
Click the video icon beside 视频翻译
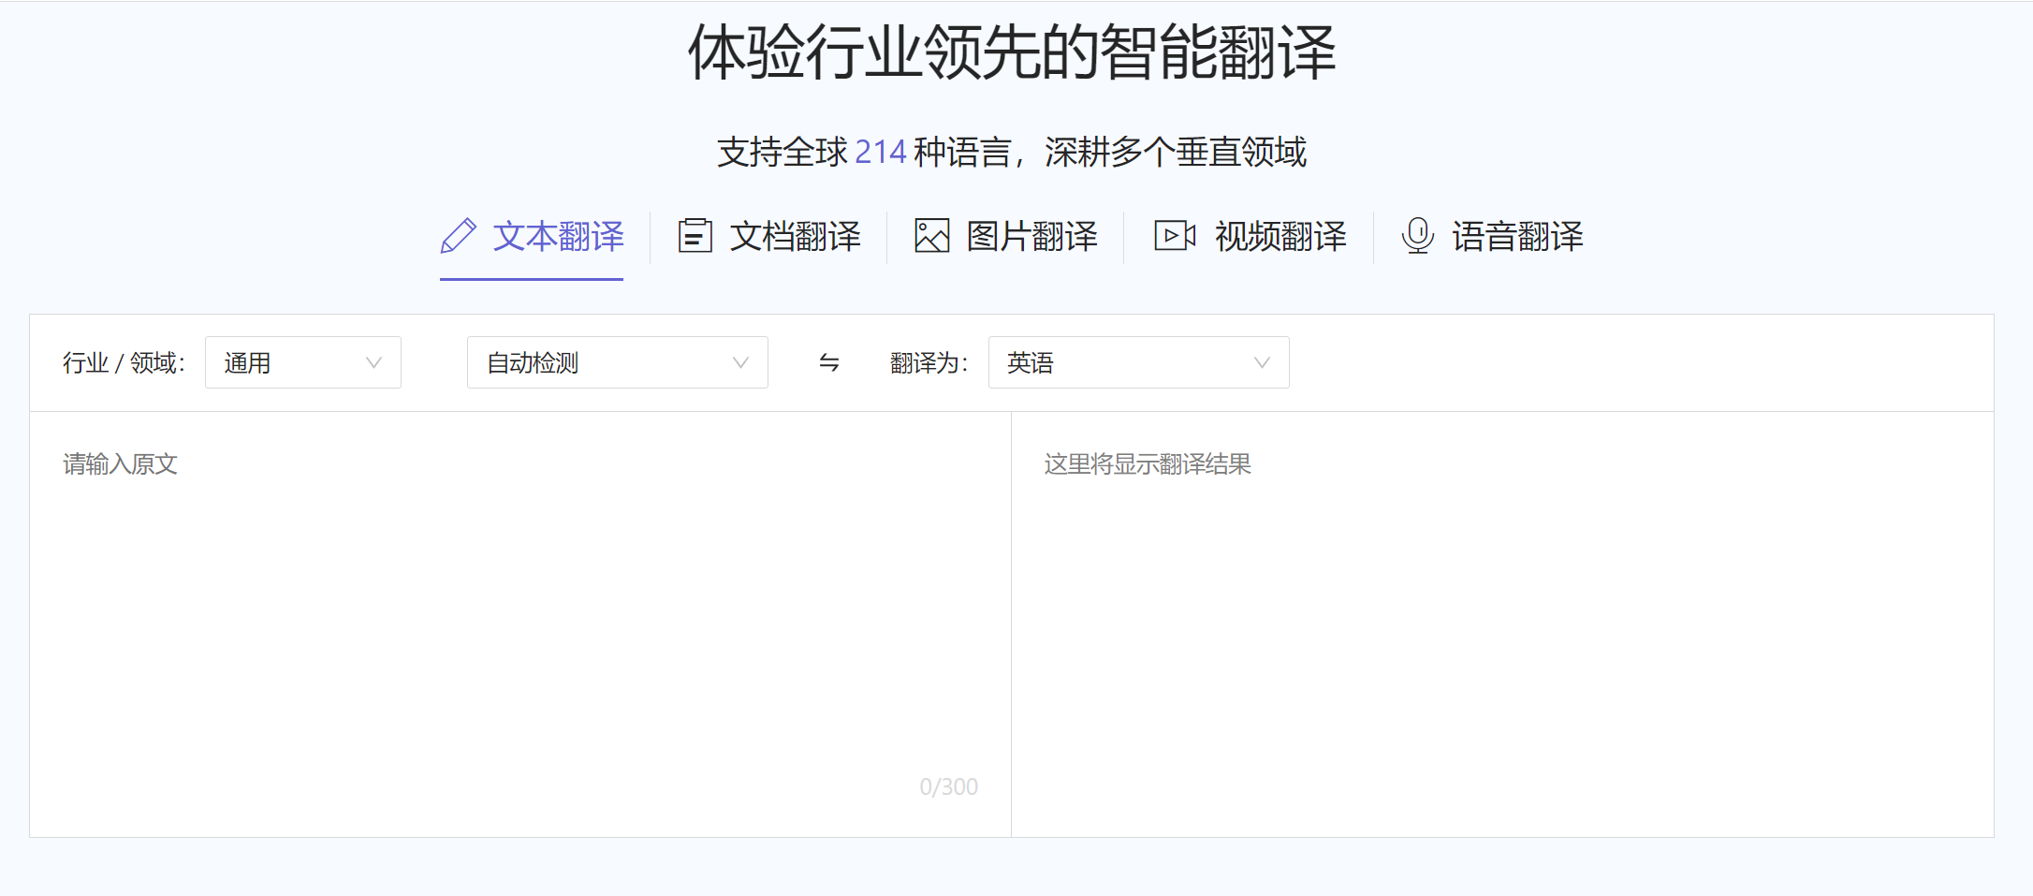click(x=1175, y=235)
